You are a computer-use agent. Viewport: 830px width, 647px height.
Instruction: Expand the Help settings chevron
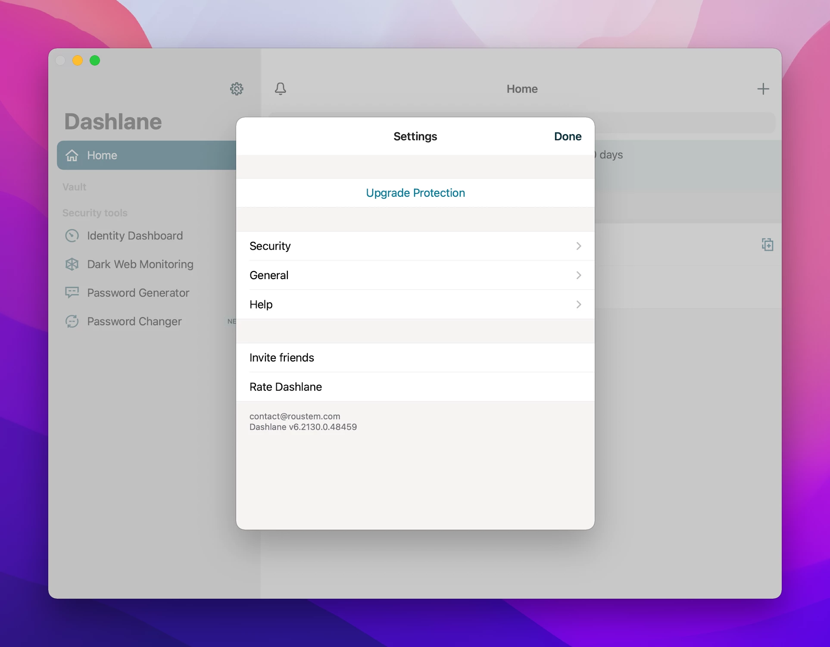click(x=579, y=305)
